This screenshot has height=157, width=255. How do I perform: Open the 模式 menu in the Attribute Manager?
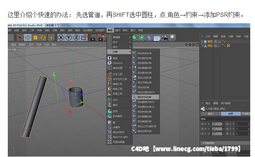pyautogui.click(x=208, y=103)
